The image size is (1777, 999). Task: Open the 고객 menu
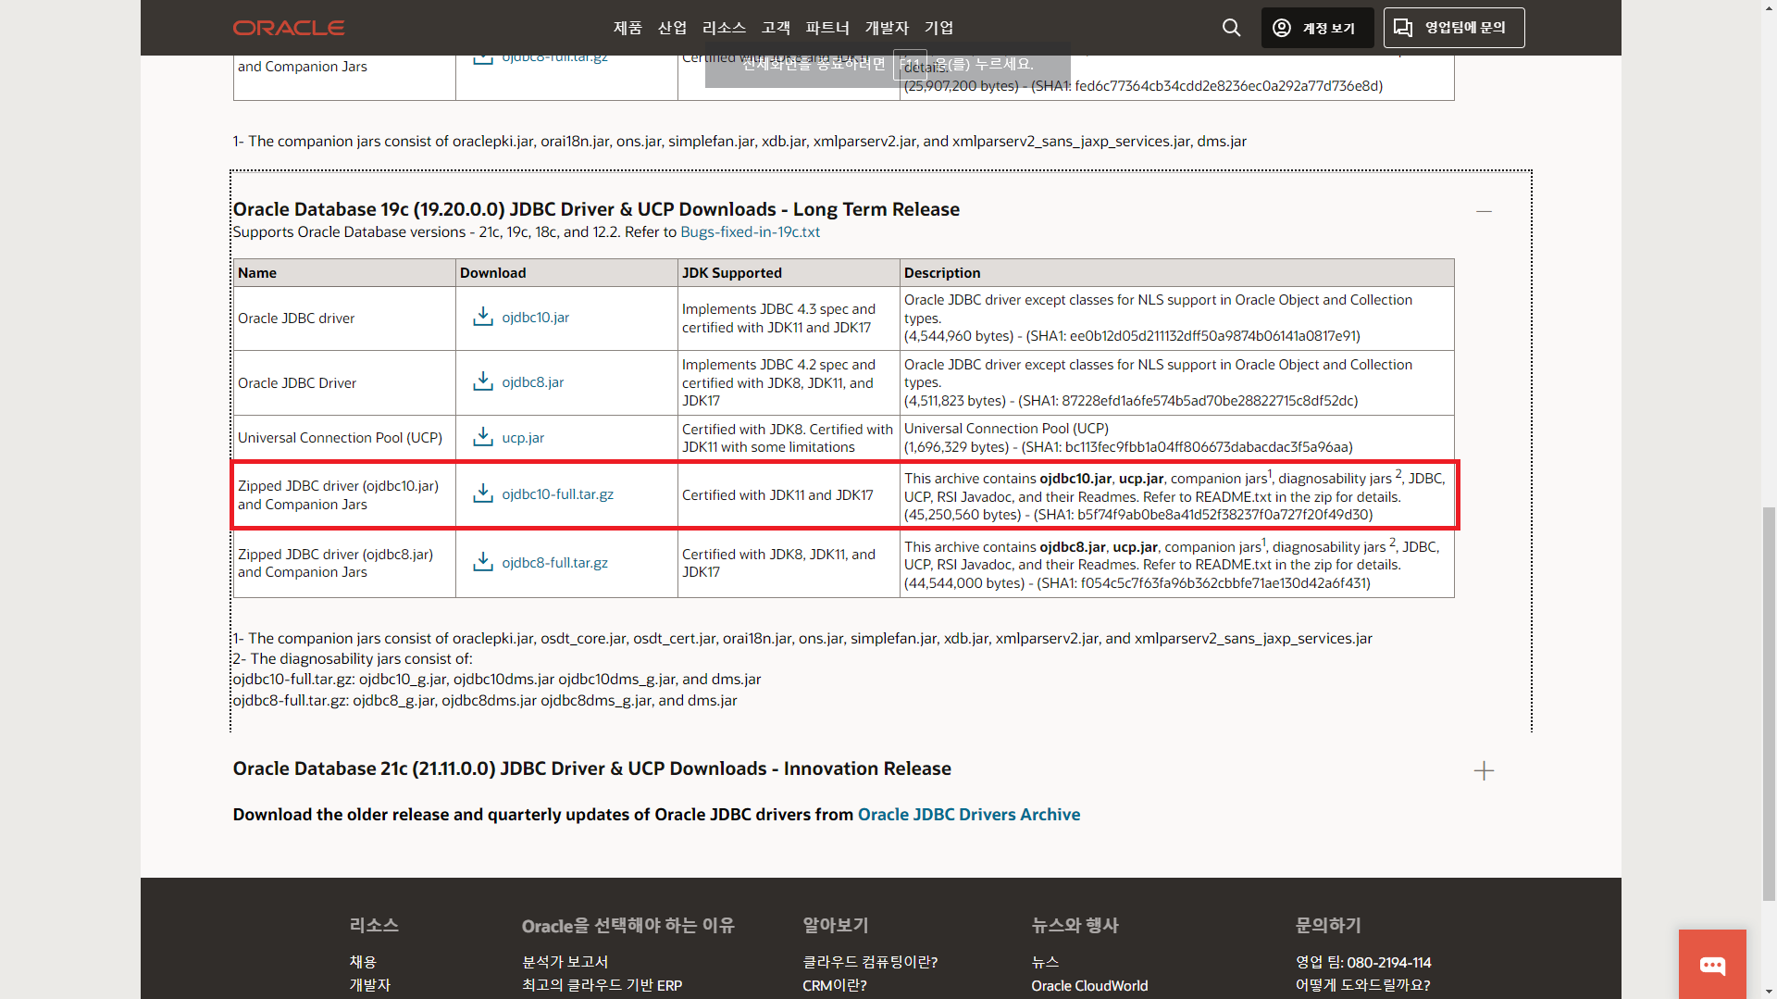pyautogui.click(x=776, y=28)
